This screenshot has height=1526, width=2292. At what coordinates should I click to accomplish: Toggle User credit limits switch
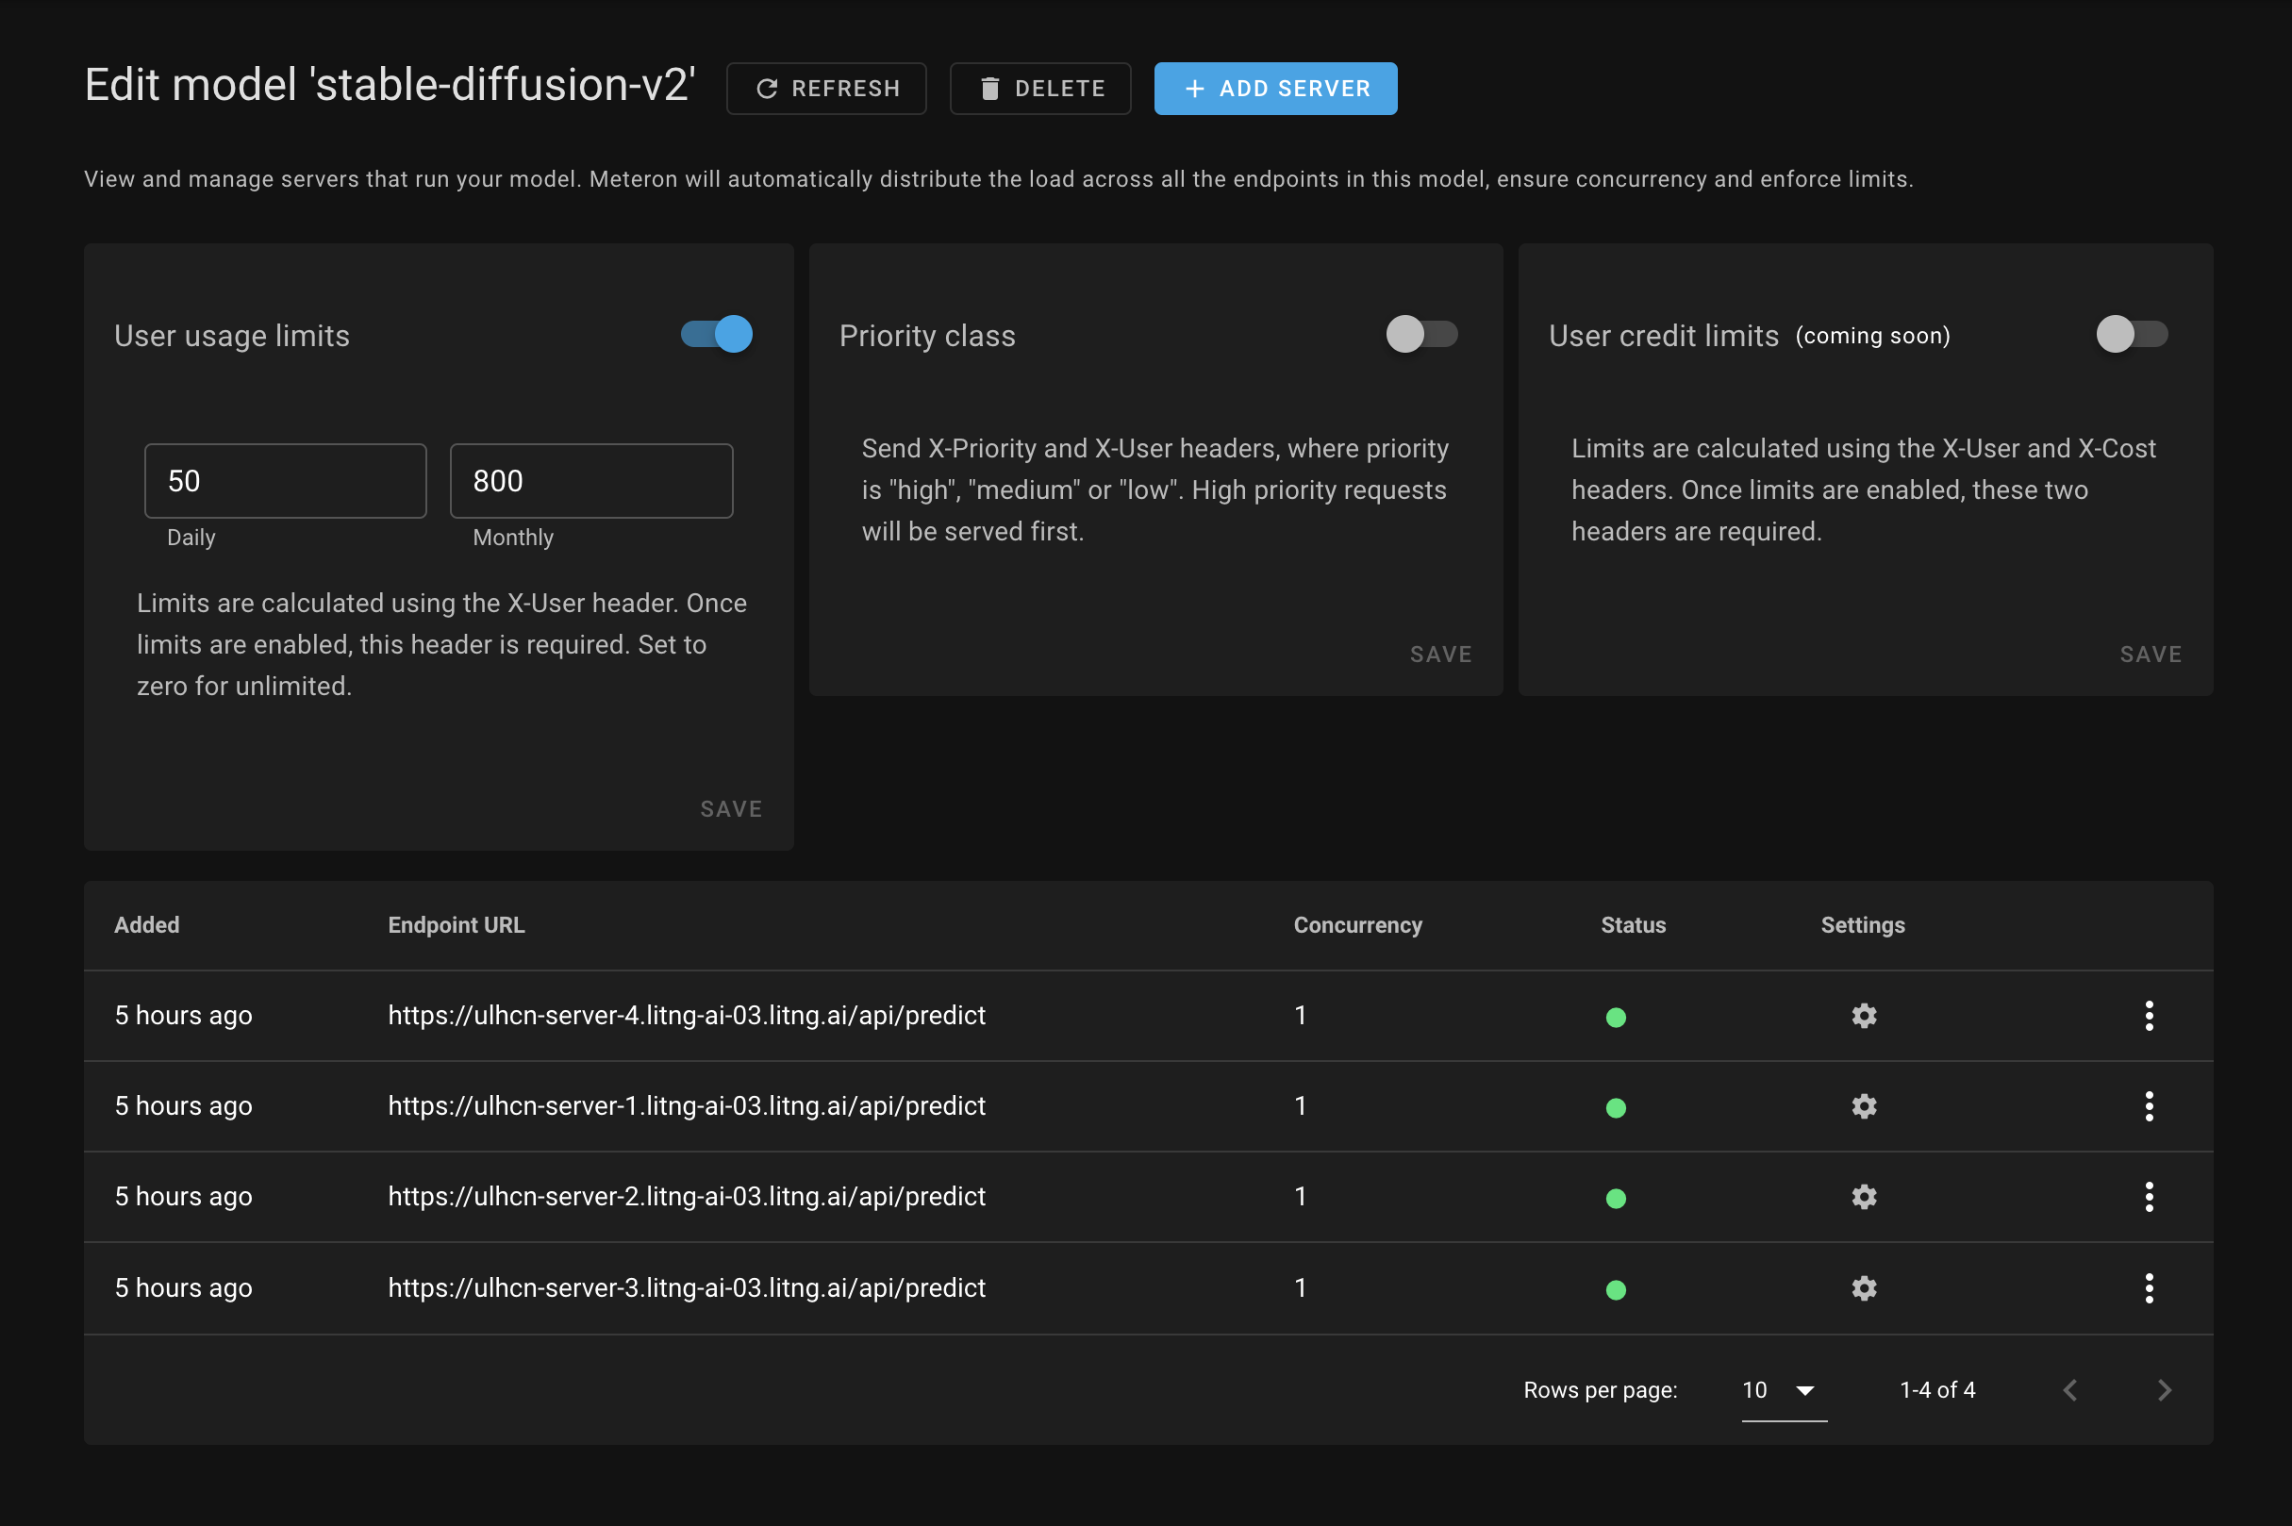[2131, 335]
